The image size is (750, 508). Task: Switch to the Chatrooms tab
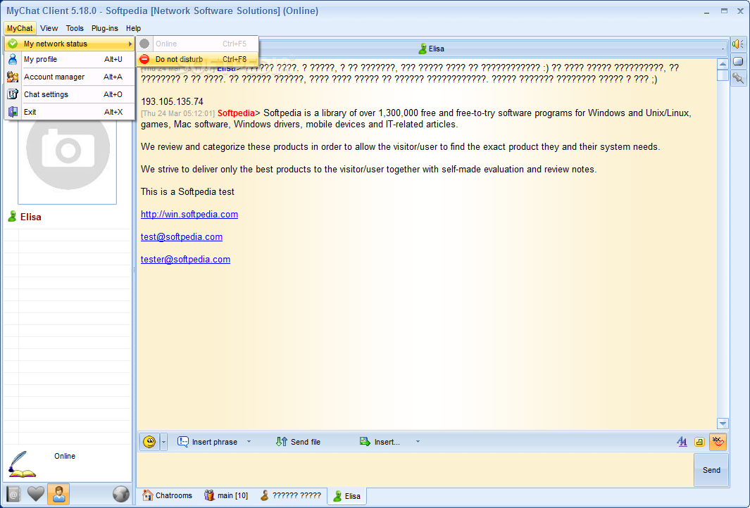[168, 495]
